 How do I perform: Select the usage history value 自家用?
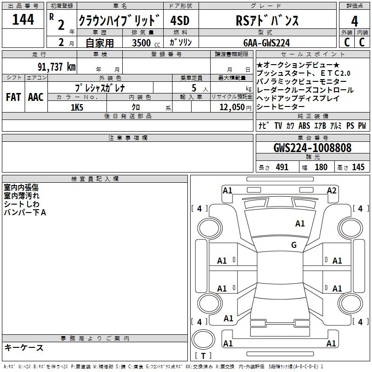pyautogui.click(x=100, y=43)
